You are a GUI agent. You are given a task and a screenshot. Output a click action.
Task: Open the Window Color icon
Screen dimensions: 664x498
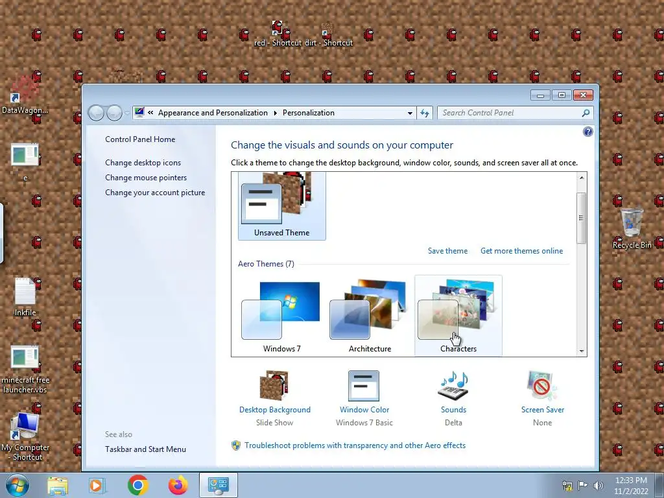pos(364,386)
